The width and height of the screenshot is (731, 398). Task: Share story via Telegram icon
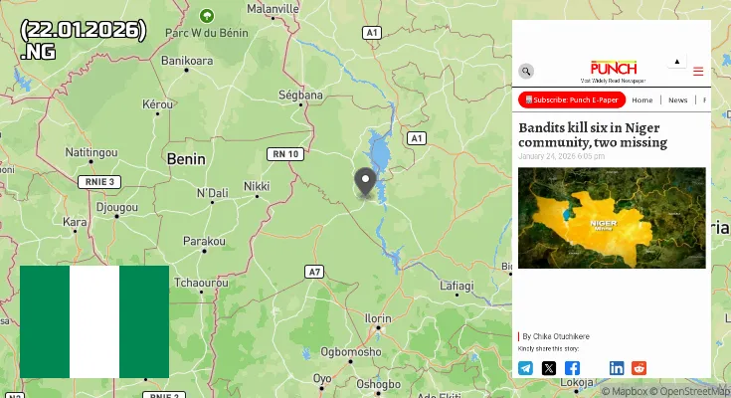(525, 368)
